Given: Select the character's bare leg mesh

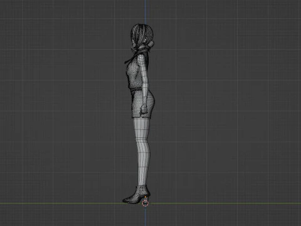Looking at the screenshot, I should 142,152.
